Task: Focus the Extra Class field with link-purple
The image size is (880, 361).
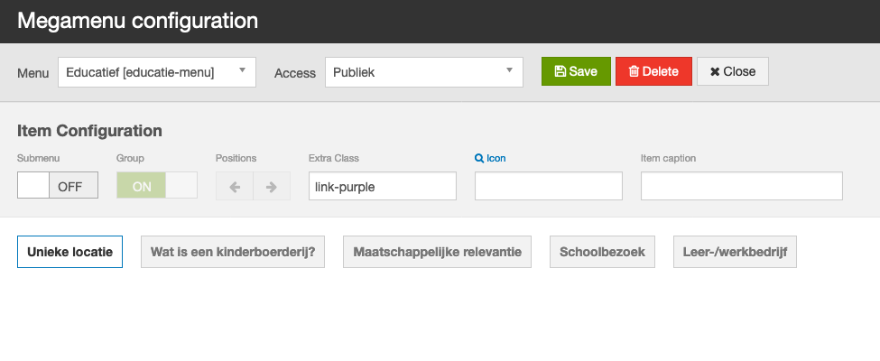Action: (382, 186)
